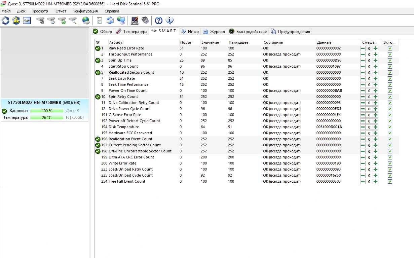Image resolution: width=414 pixels, height=258 pixels.
Task: Toggle the checkbox for Ultra ATA CRC Error Count
Action: point(390,157)
